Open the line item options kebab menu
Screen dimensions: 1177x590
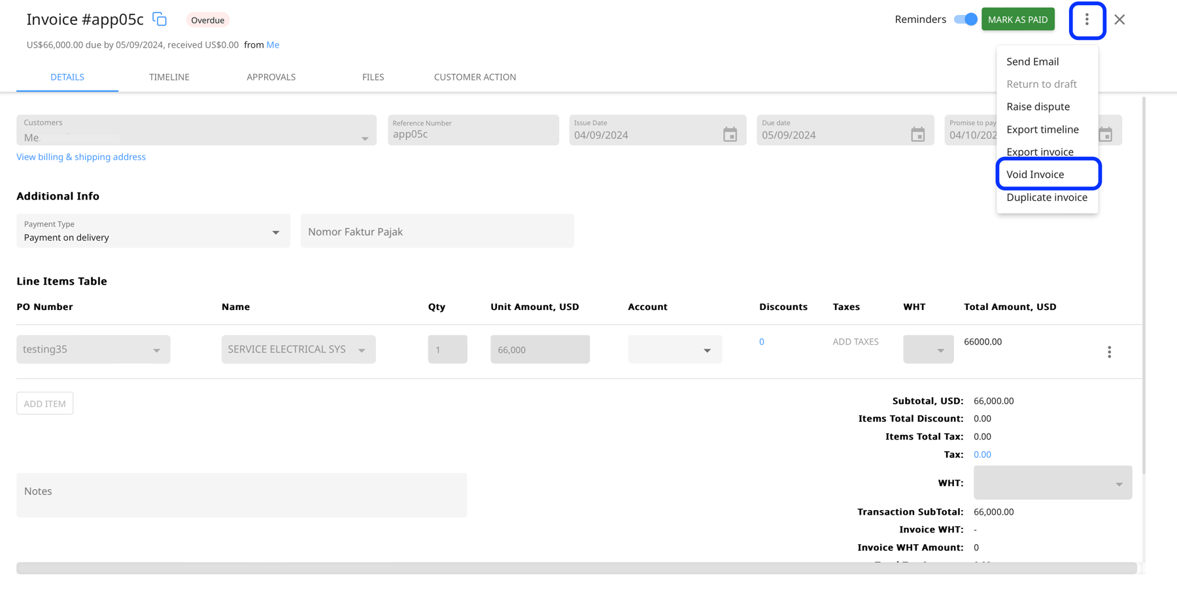1110,352
